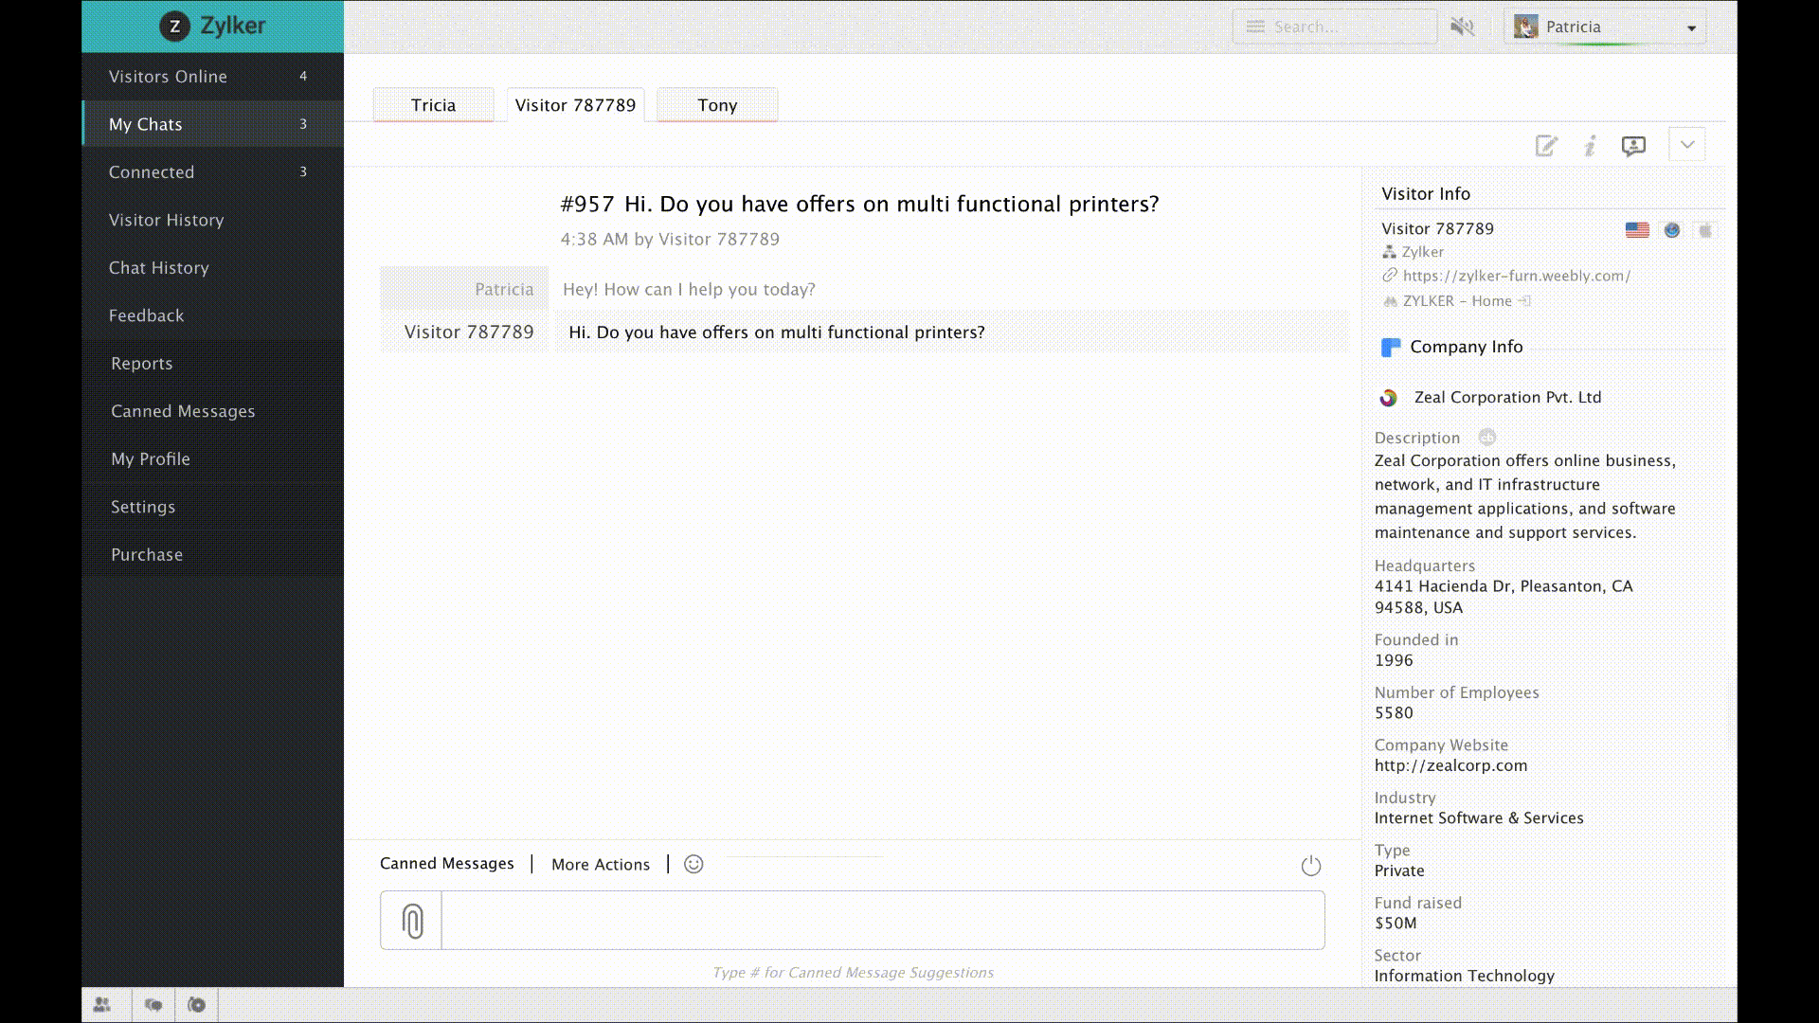Open Visitors Online in sidebar
Image resolution: width=1819 pixels, height=1023 pixels.
(168, 77)
